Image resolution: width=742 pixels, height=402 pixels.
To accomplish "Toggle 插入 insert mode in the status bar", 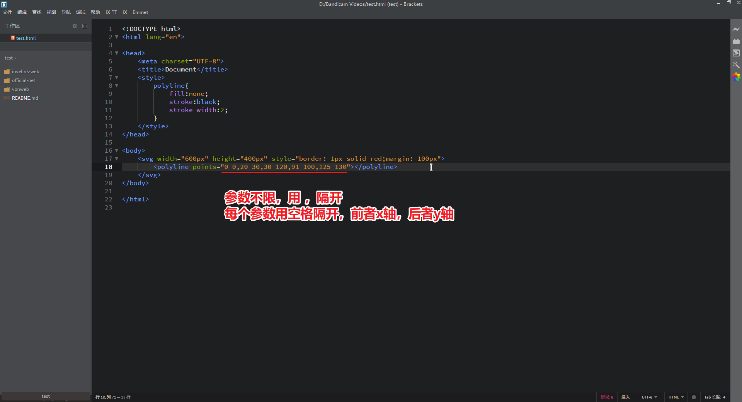I will click(x=626, y=397).
